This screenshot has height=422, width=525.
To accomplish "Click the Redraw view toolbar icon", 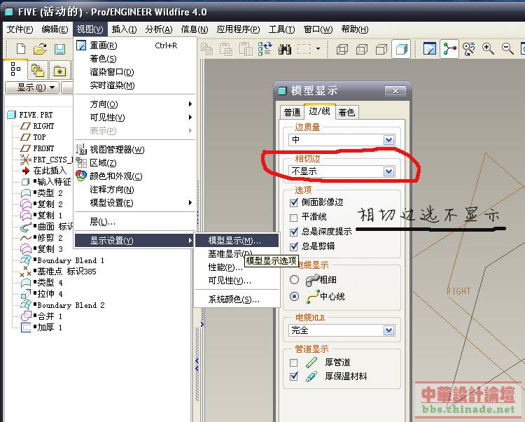I will pos(430,49).
